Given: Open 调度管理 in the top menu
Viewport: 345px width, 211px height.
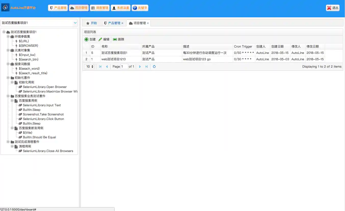Looking at the screenshot, I should tap(100, 8).
